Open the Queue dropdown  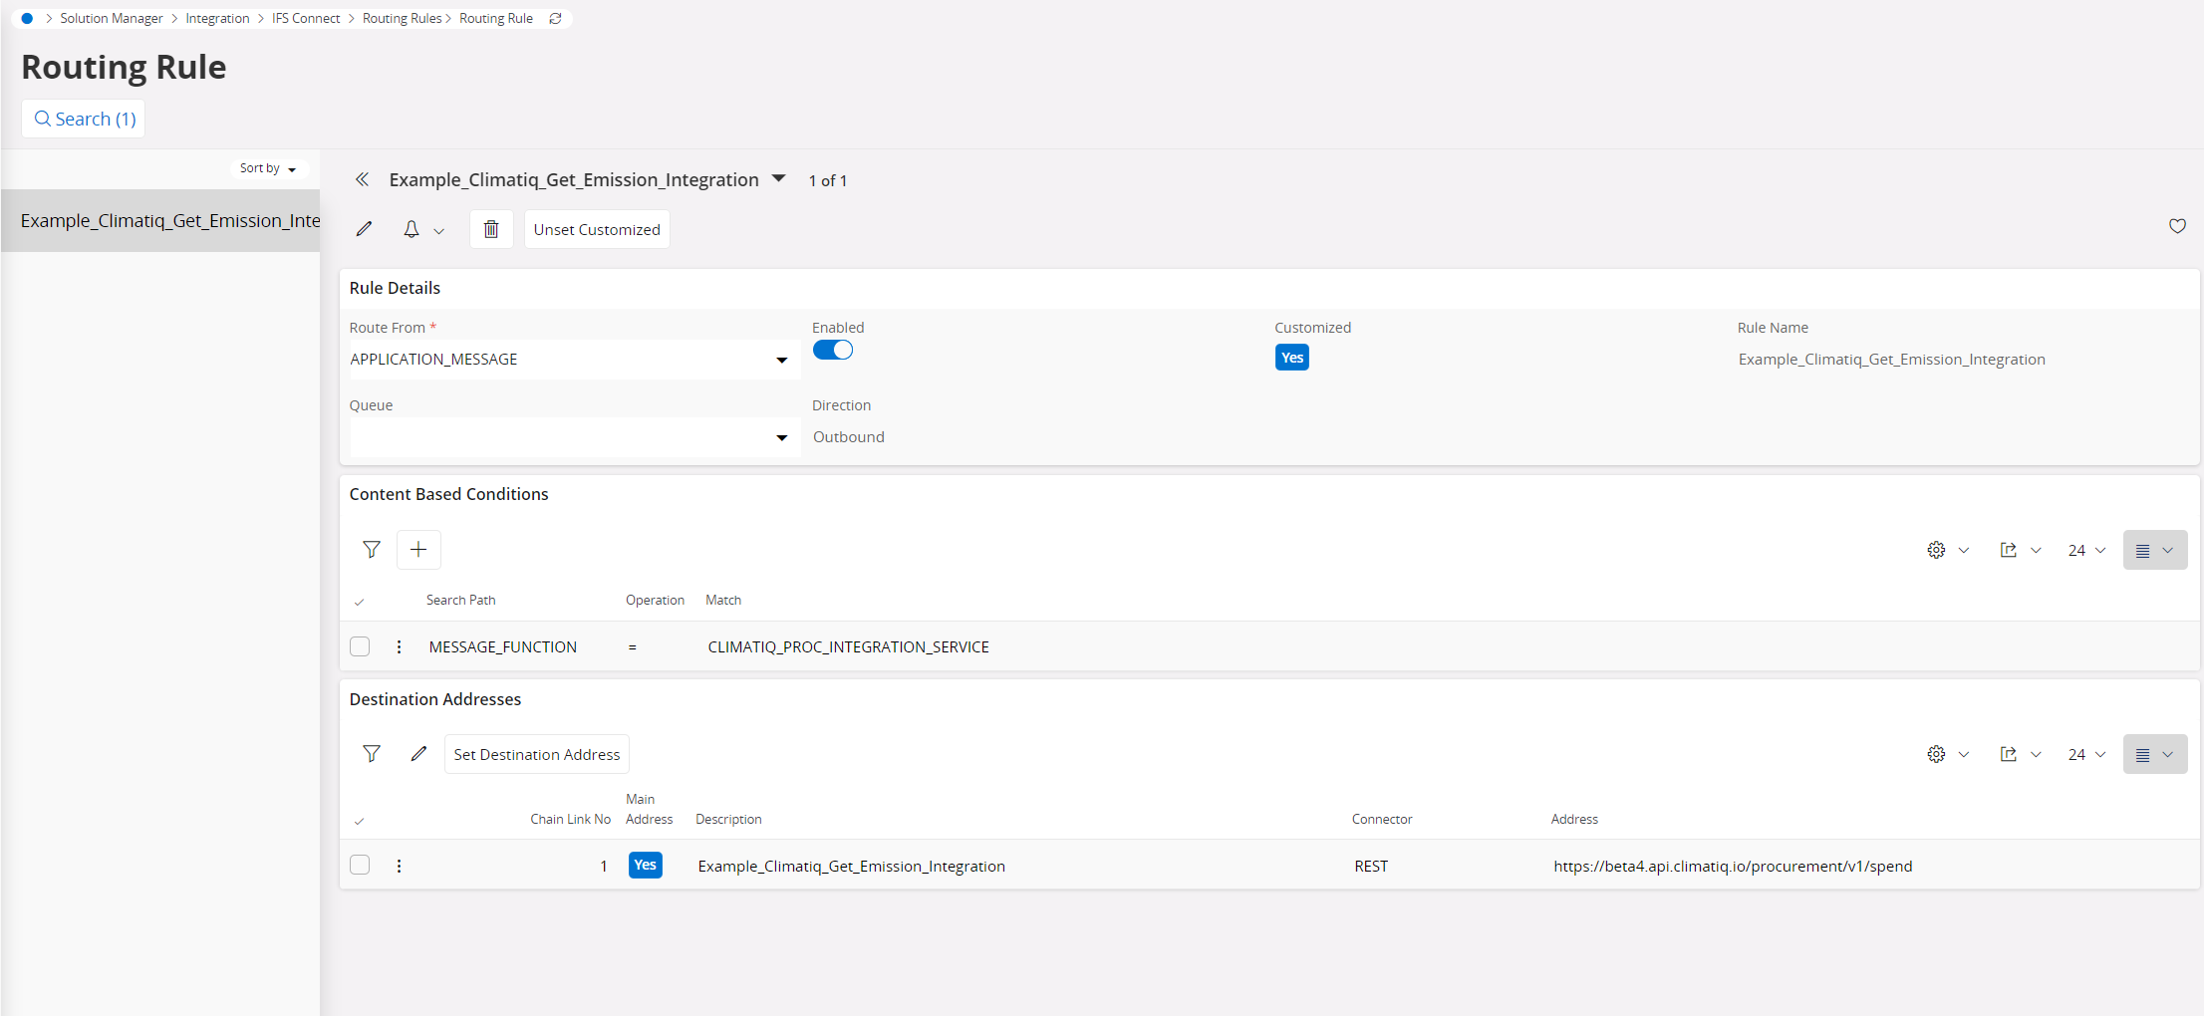tap(781, 437)
